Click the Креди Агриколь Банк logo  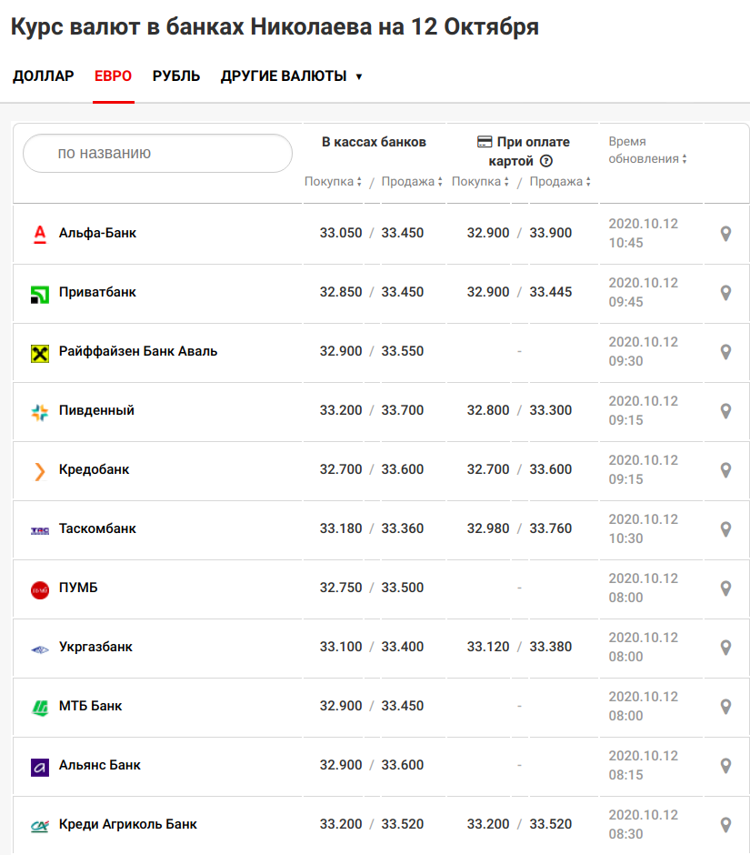(40, 826)
